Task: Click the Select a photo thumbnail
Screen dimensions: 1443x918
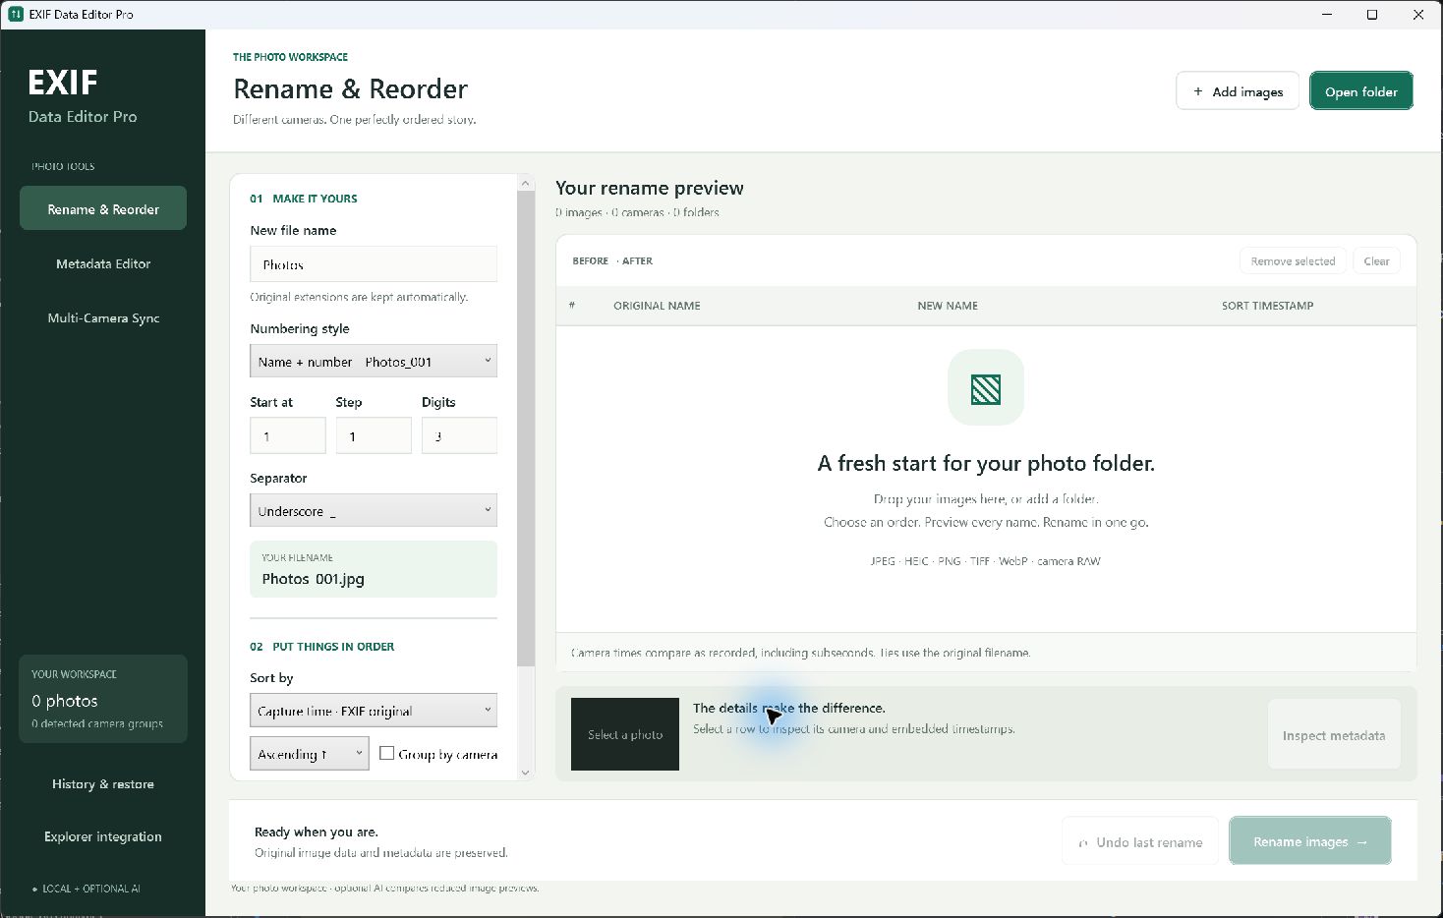Action: click(x=625, y=734)
